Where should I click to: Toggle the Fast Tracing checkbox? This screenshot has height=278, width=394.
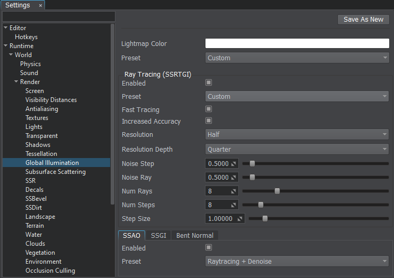coord(209,109)
